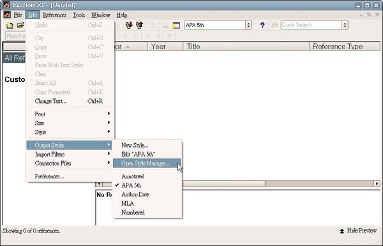Open the File menu
Viewport: 383px width, 246px height.
18,15
